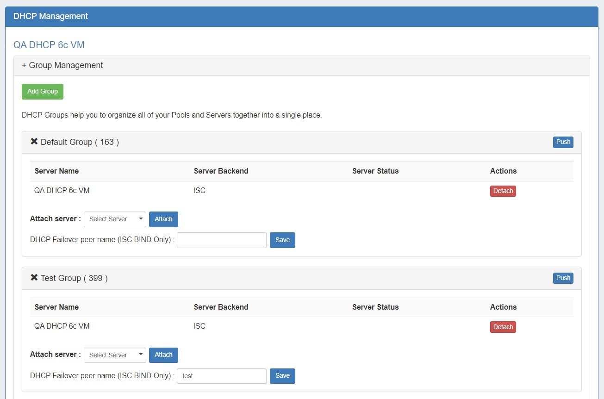
Task: Save failover peer name for Test Group
Action: [x=282, y=376]
